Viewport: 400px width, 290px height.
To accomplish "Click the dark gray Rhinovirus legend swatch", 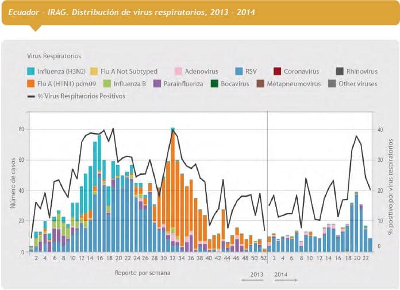I will (x=340, y=71).
